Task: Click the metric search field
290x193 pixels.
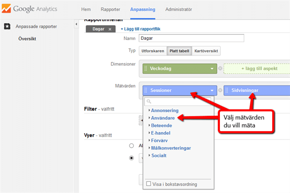Action: point(178,101)
